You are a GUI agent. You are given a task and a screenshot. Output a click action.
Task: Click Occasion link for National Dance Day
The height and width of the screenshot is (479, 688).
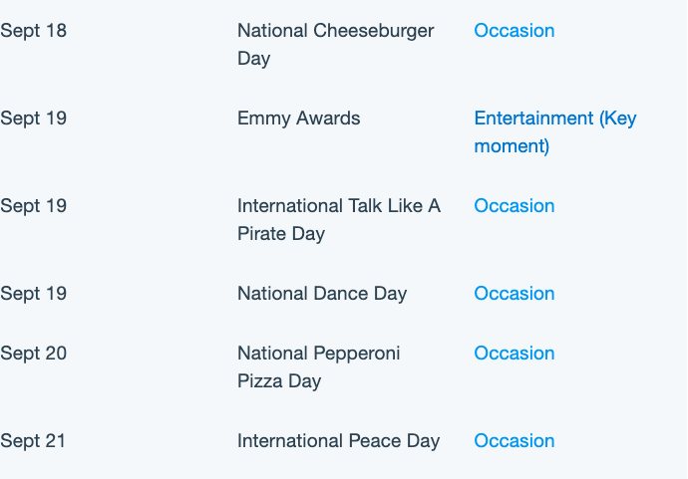click(515, 294)
